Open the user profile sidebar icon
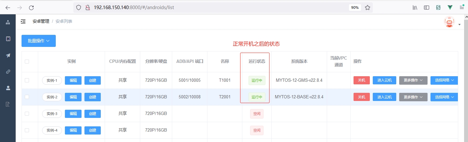468x142 pixels. pos(8,88)
